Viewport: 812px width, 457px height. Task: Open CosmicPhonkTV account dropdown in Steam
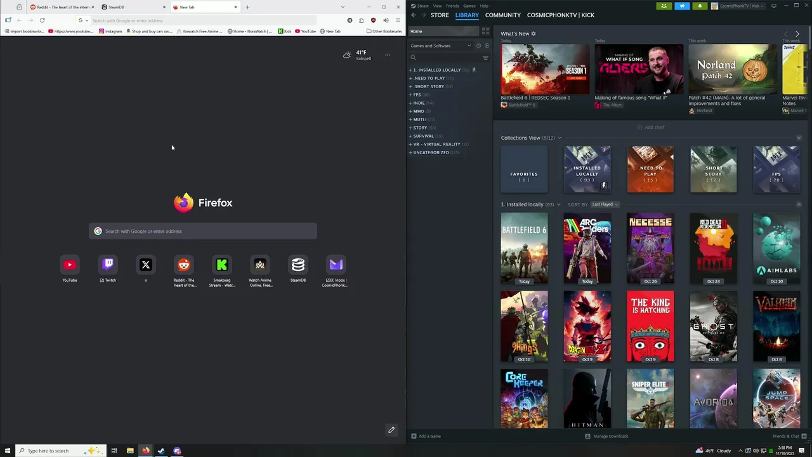pyautogui.click(x=739, y=6)
